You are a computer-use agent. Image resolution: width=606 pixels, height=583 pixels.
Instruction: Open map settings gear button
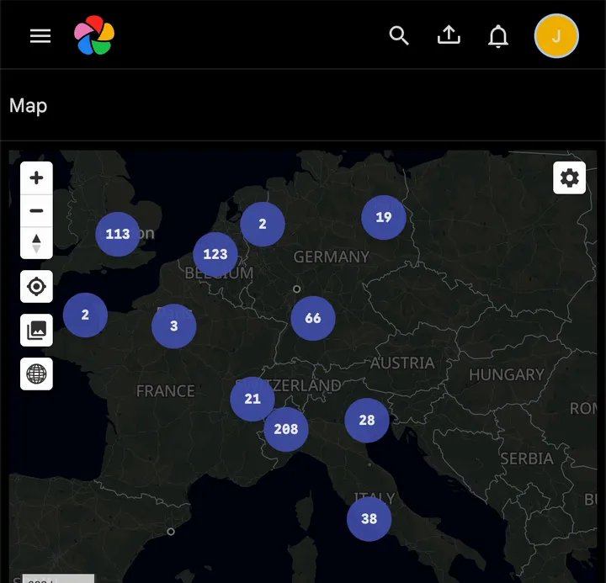click(x=569, y=178)
